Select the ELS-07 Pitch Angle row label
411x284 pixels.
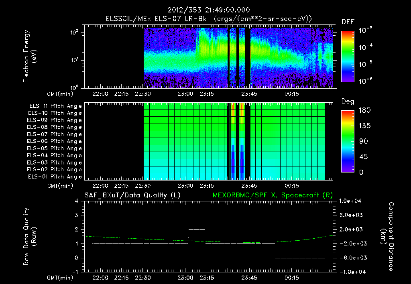(55, 134)
